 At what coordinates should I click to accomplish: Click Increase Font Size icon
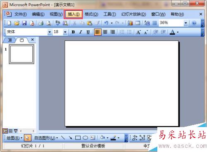click(138, 32)
